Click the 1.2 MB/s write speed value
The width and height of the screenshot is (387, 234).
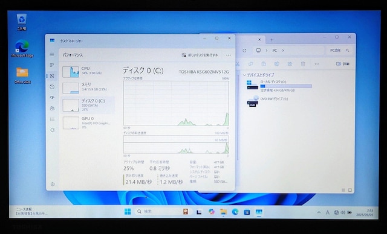click(x=171, y=182)
